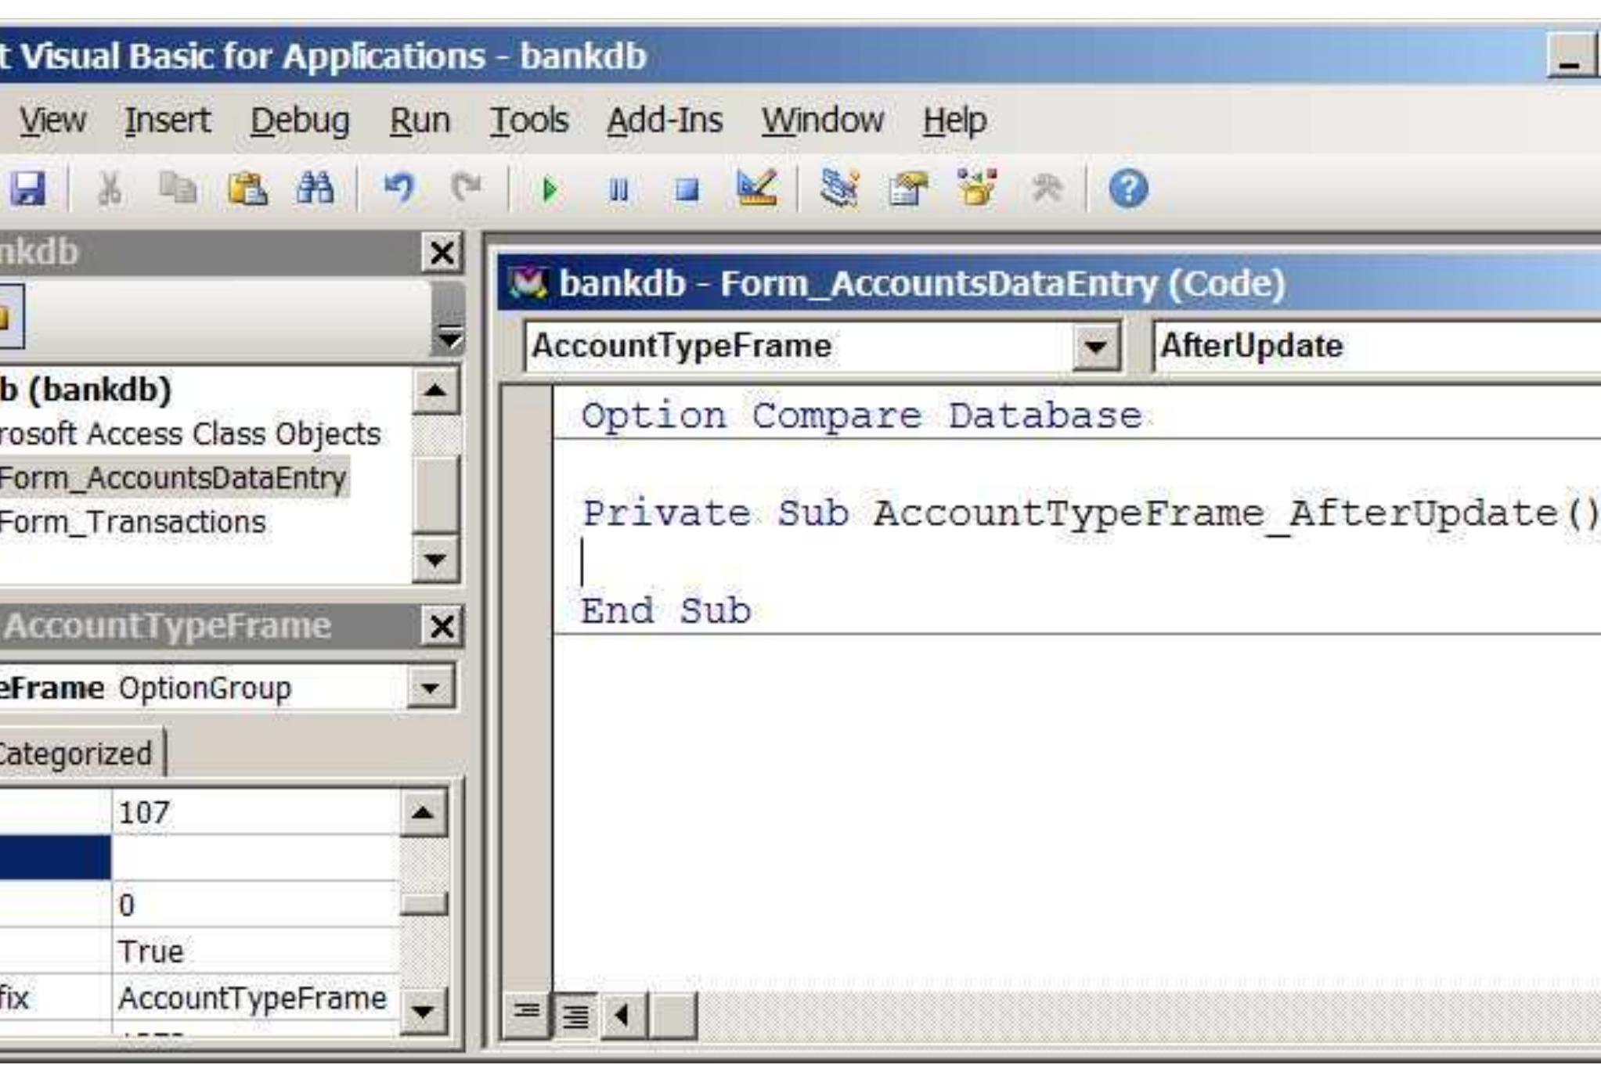The height and width of the screenshot is (1072, 1601).
Task: Click the blue Help question mark icon
Action: click(1128, 189)
